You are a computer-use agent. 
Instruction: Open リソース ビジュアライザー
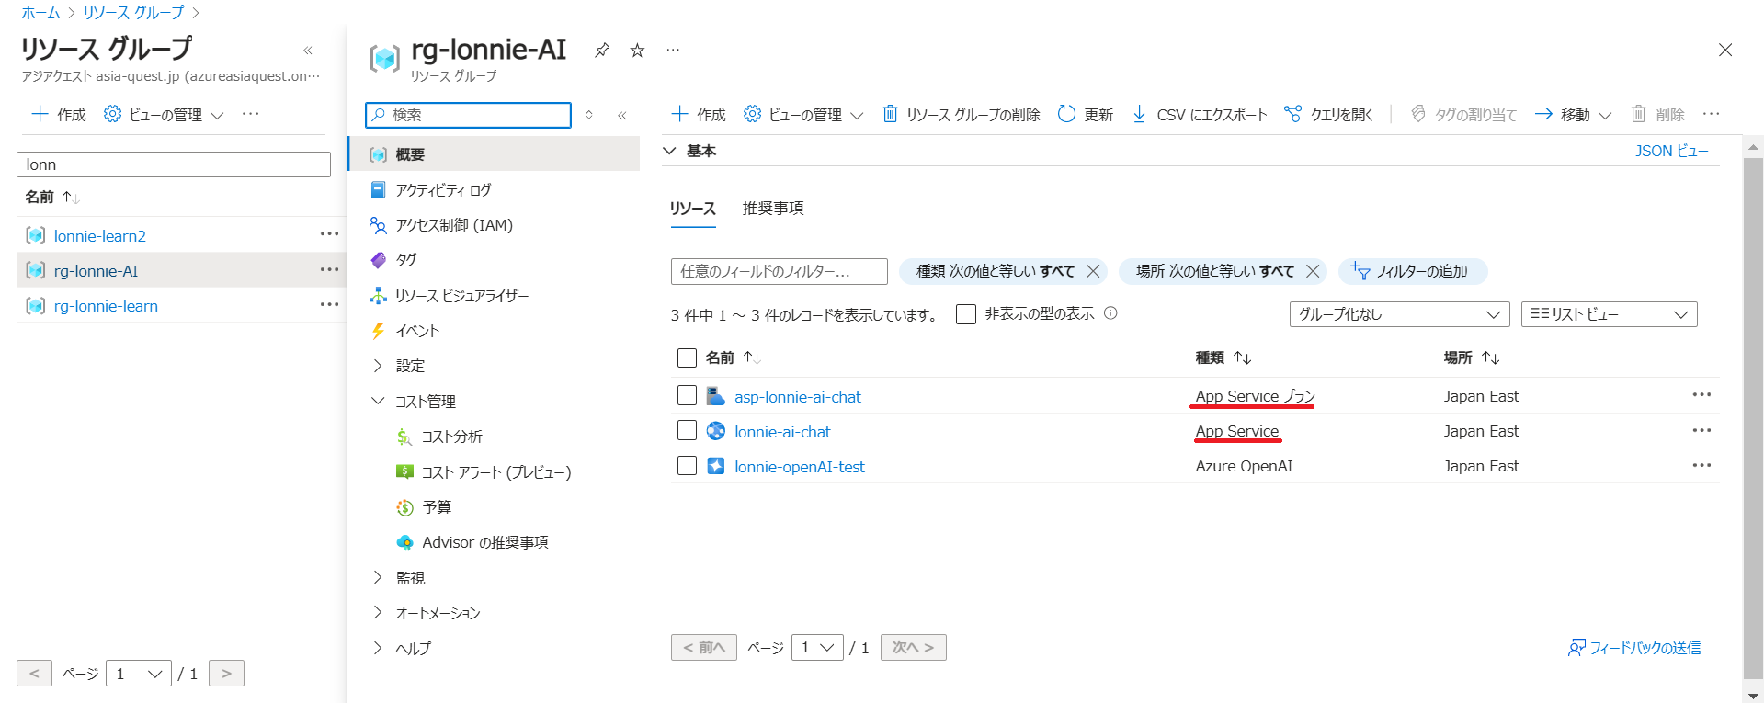(461, 296)
